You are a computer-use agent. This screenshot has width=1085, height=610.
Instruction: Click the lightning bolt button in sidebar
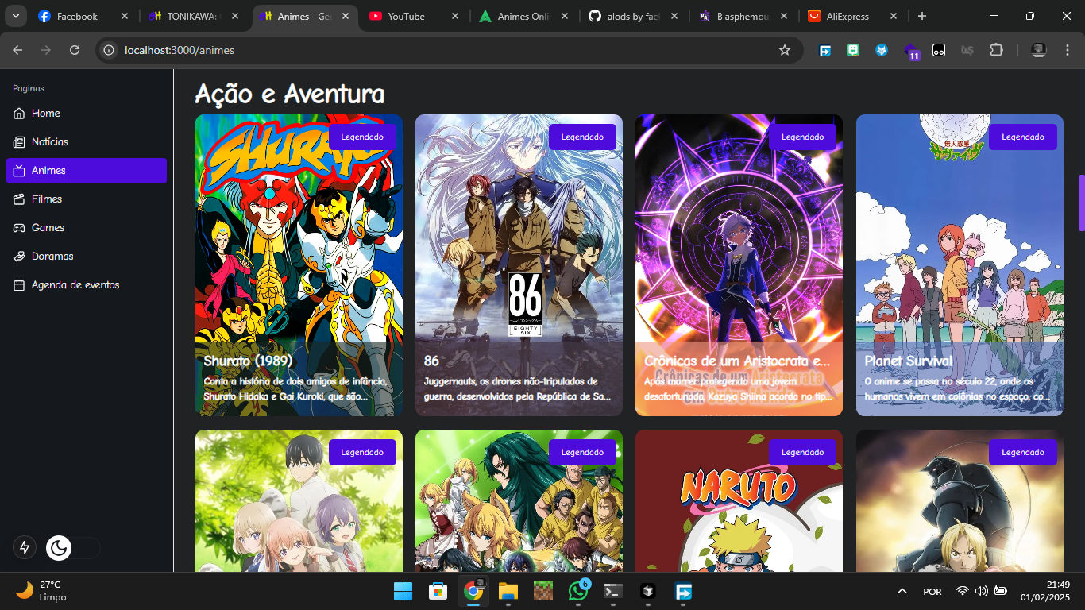pos(25,547)
